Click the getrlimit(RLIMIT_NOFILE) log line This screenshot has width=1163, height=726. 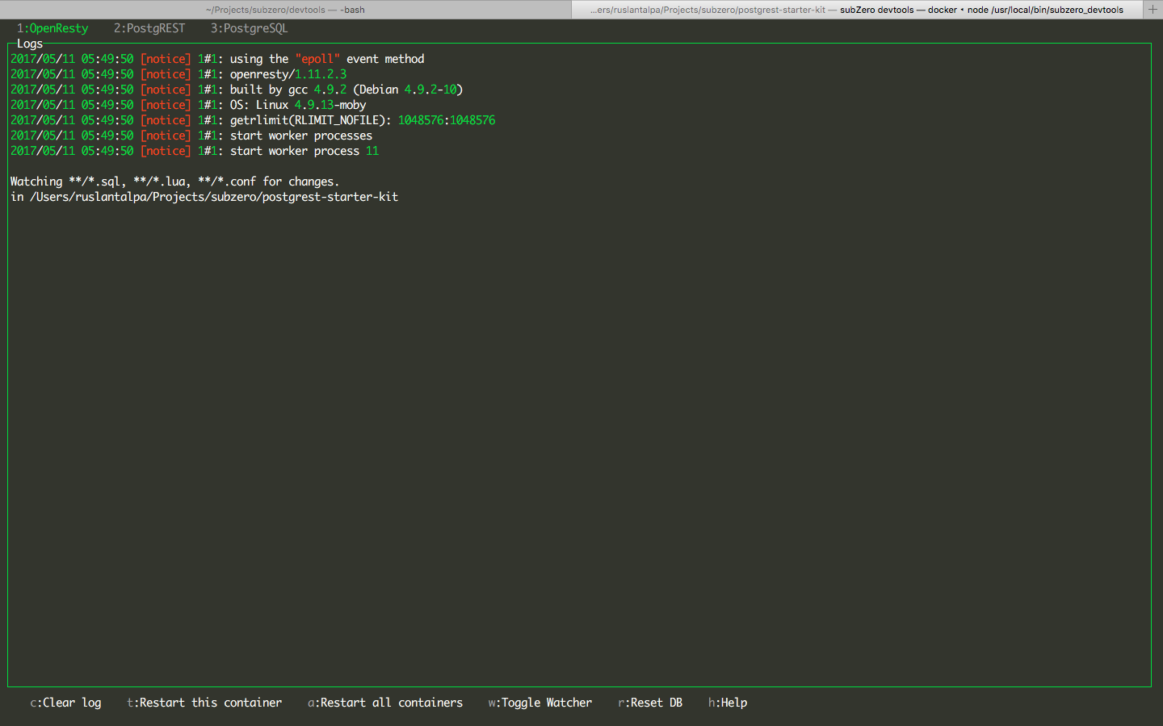(x=253, y=120)
